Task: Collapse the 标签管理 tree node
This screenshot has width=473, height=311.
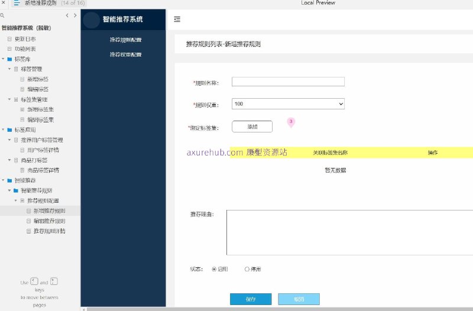Action: click(x=9, y=69)
